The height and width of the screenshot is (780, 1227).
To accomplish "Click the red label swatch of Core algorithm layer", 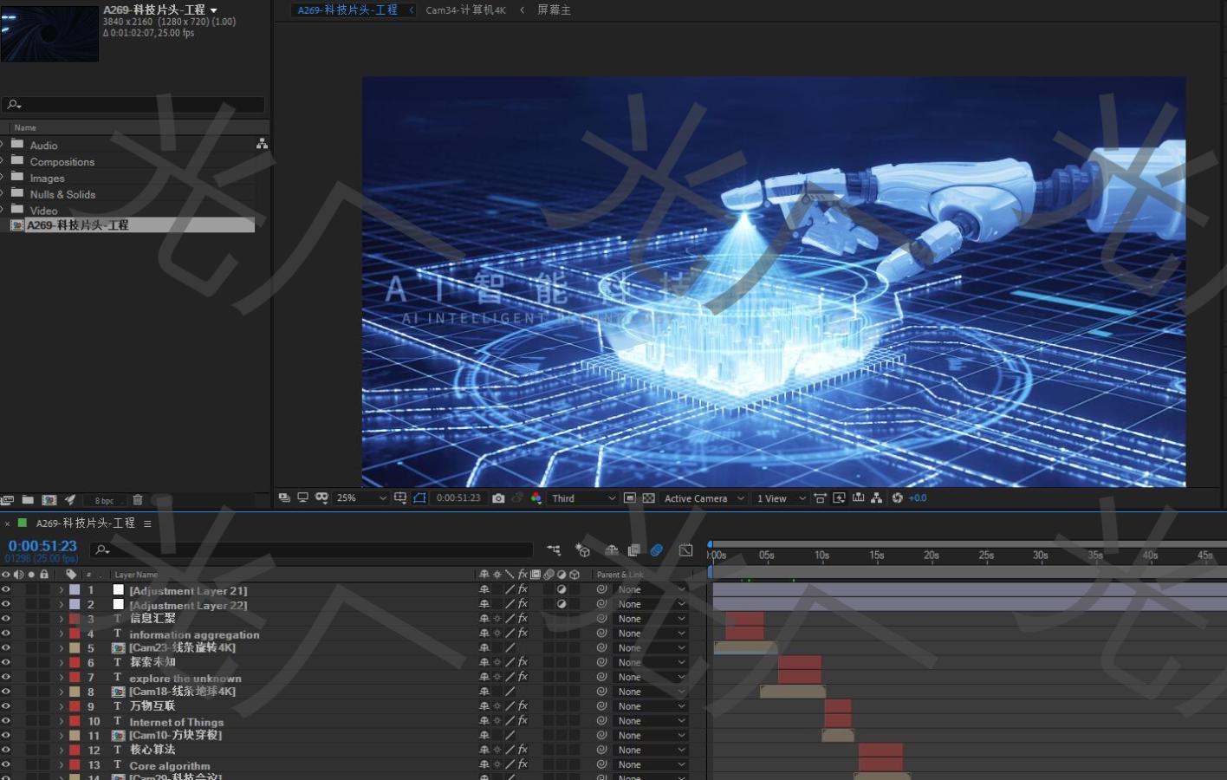I will pos(74,764).
